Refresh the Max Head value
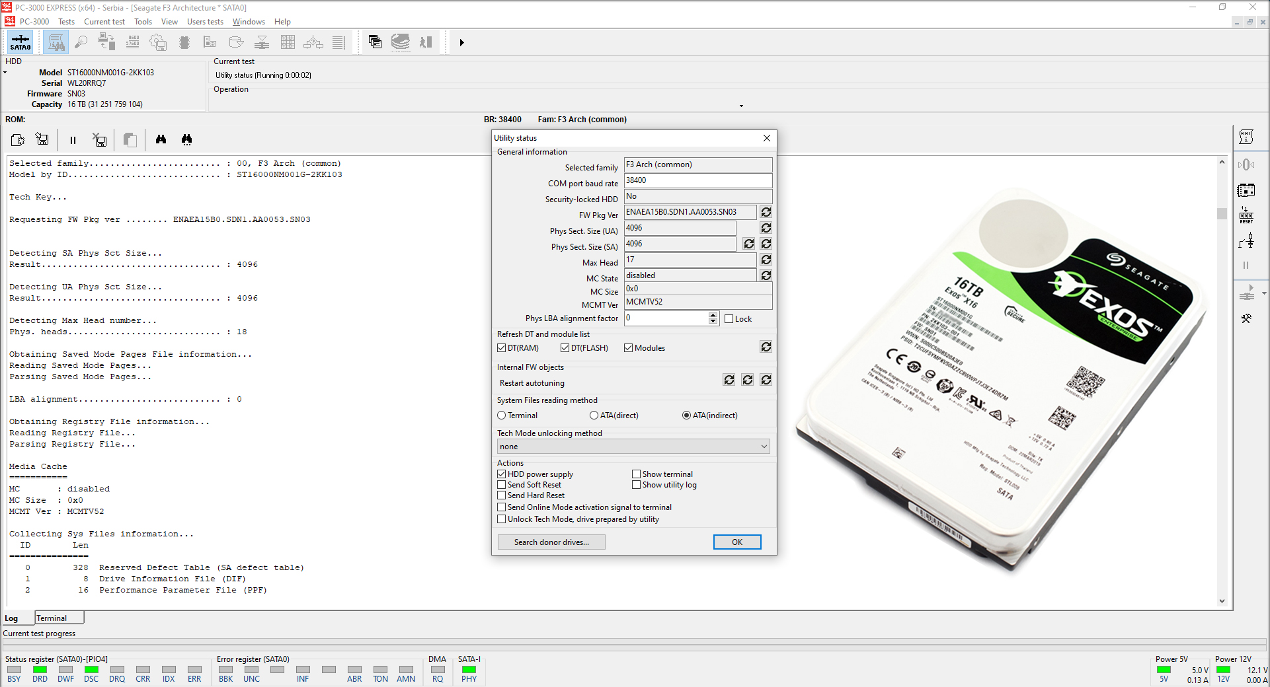This screenshot has height=687, width=1270. pyautogui.click(x=766, y=260)
